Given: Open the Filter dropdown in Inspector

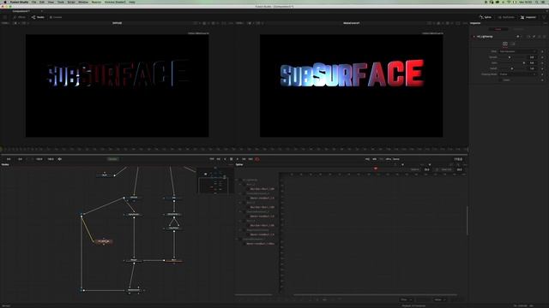Looking at the screenshot, I should coord(518,51).
